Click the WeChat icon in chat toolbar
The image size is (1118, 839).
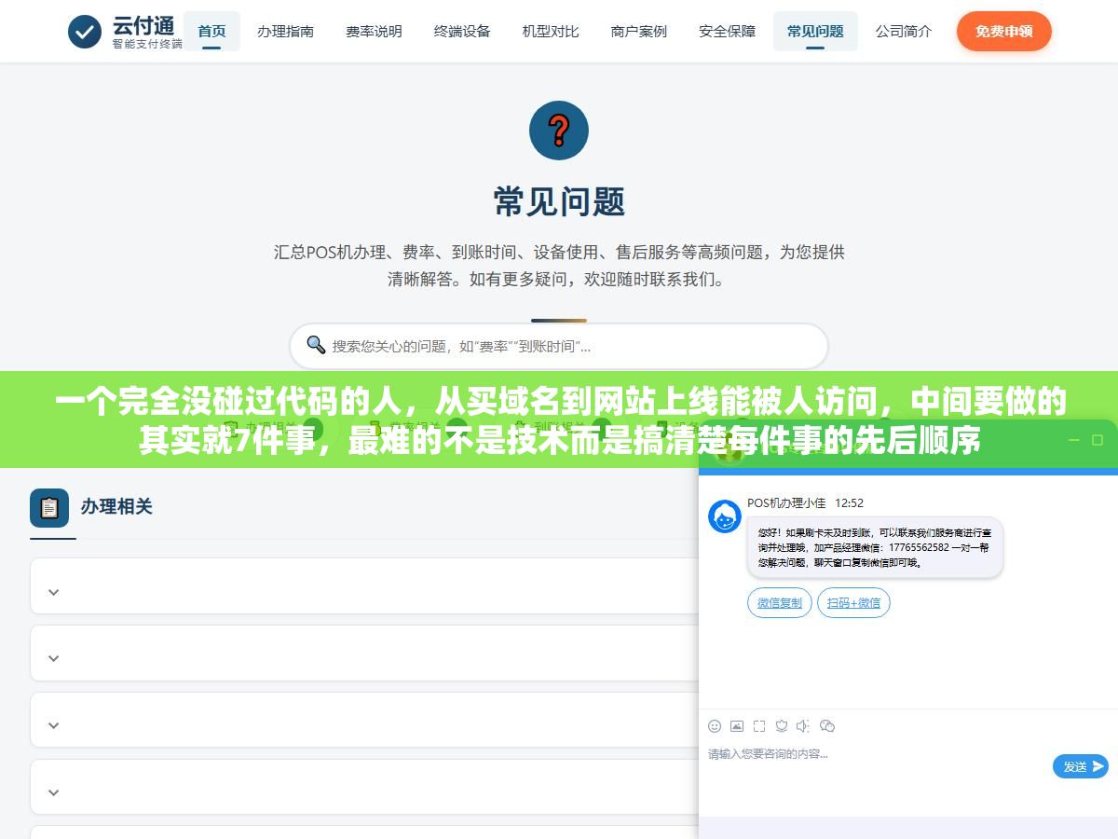[x=827, y=725]
